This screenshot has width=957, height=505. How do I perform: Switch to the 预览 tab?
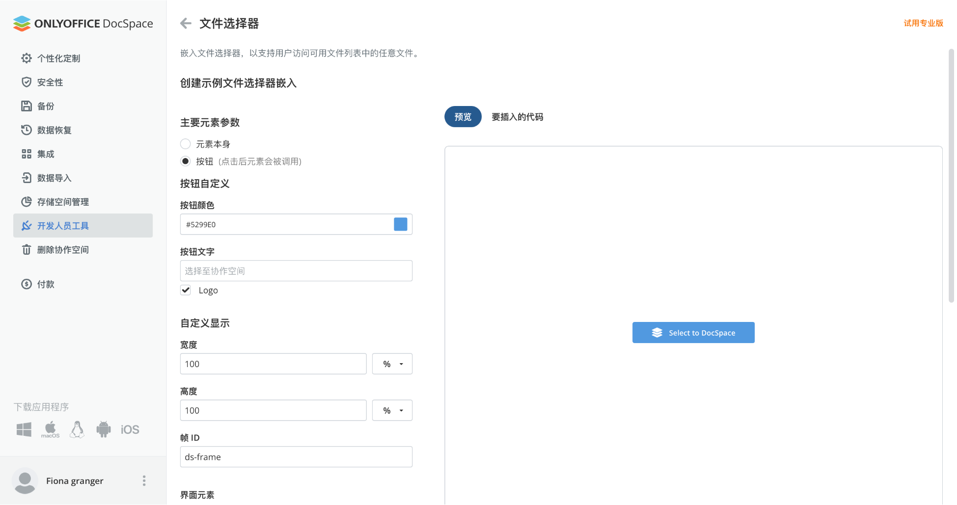[463, 117]
